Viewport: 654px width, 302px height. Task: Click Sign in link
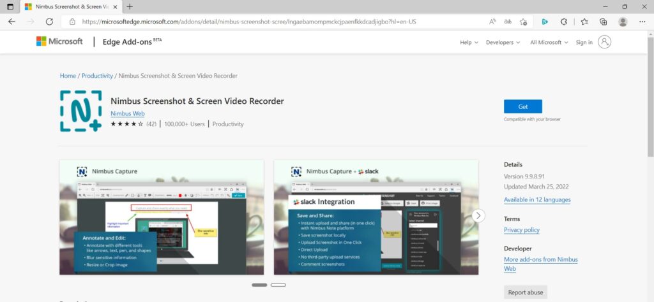584,43
